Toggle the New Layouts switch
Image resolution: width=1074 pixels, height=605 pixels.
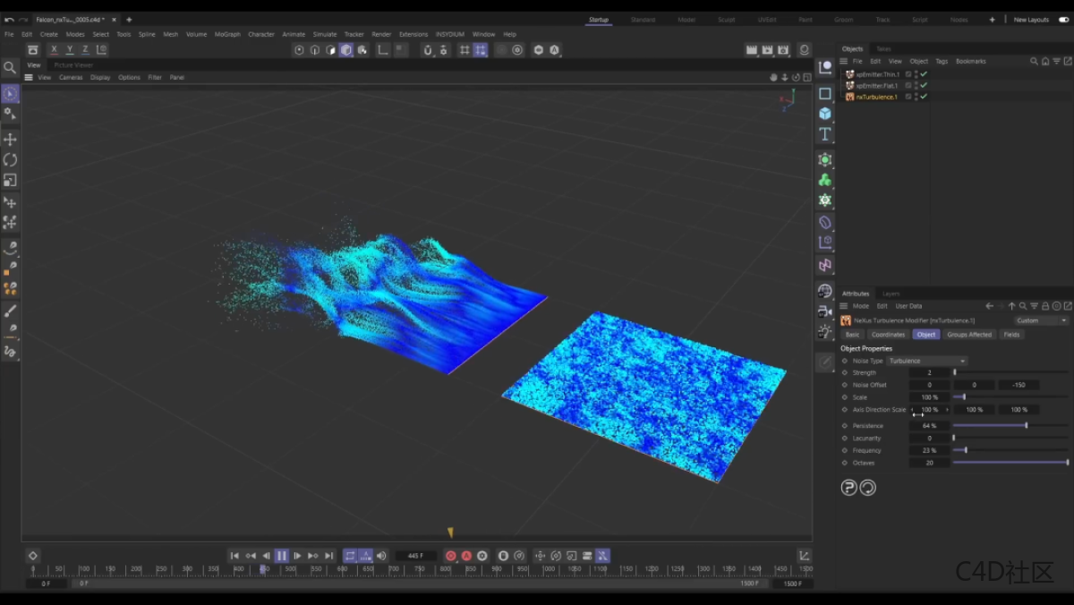coord(1063,20)
